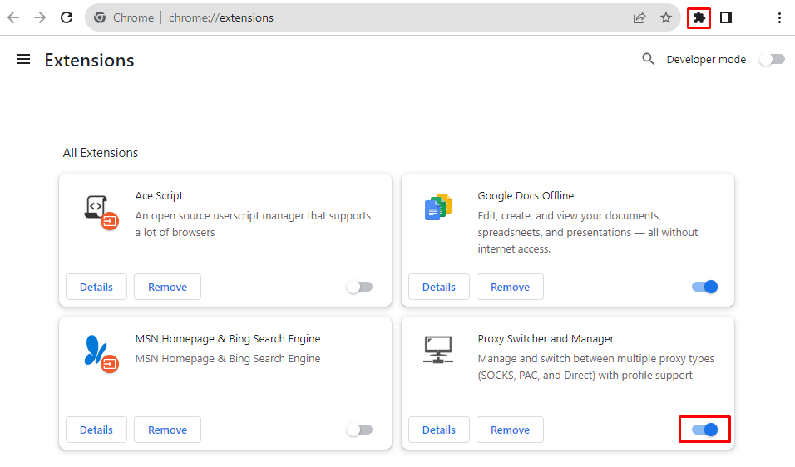Go back to previous page
Screen dimensions: 795x467
click(13, 17)
